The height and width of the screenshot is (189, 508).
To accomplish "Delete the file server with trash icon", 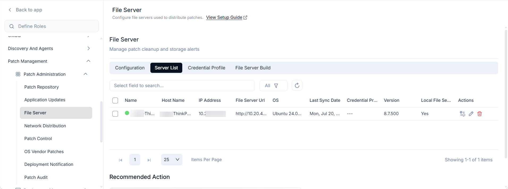I will [x=480, y=114].
